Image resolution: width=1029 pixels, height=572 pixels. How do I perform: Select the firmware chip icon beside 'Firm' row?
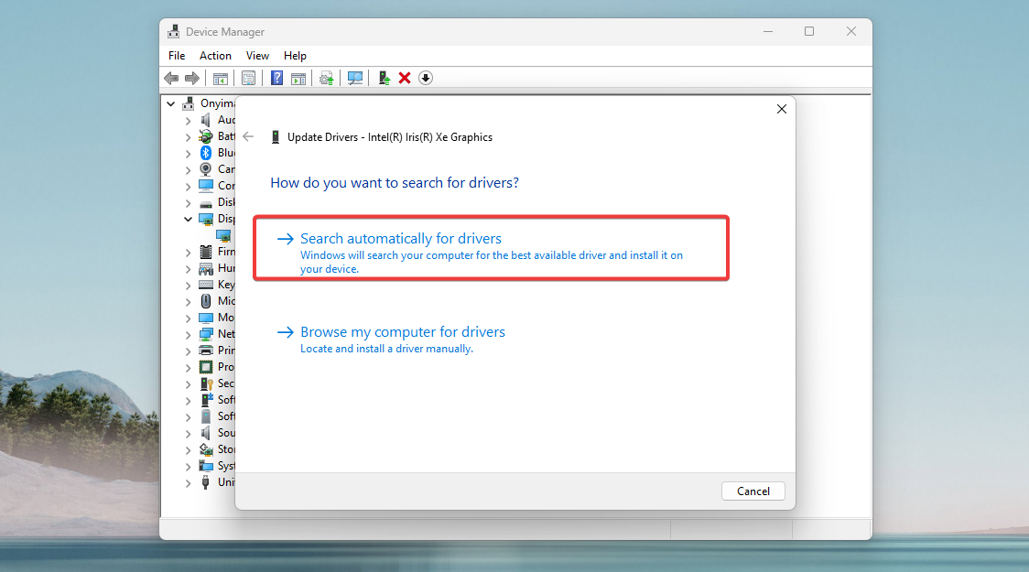[x=205, y=252]
